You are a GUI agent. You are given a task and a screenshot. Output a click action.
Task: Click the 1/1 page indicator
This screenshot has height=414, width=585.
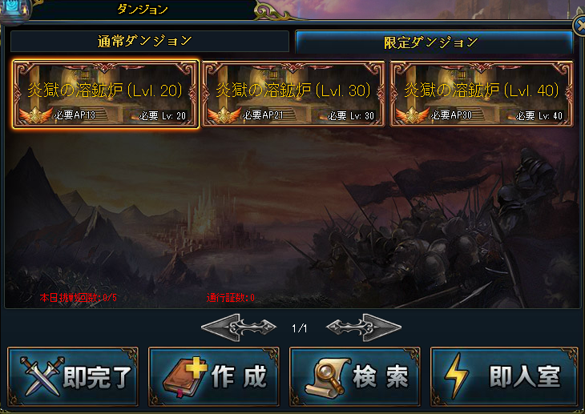[x=300, y=328]
